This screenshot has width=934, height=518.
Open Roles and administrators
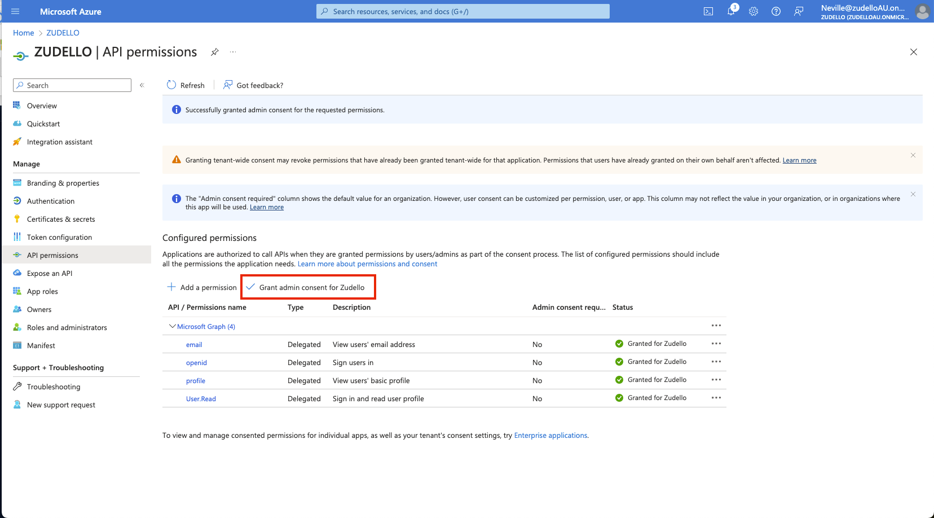click(x=67, y=327)
